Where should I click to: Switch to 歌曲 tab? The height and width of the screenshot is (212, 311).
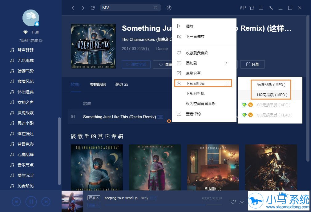(75, 85)
